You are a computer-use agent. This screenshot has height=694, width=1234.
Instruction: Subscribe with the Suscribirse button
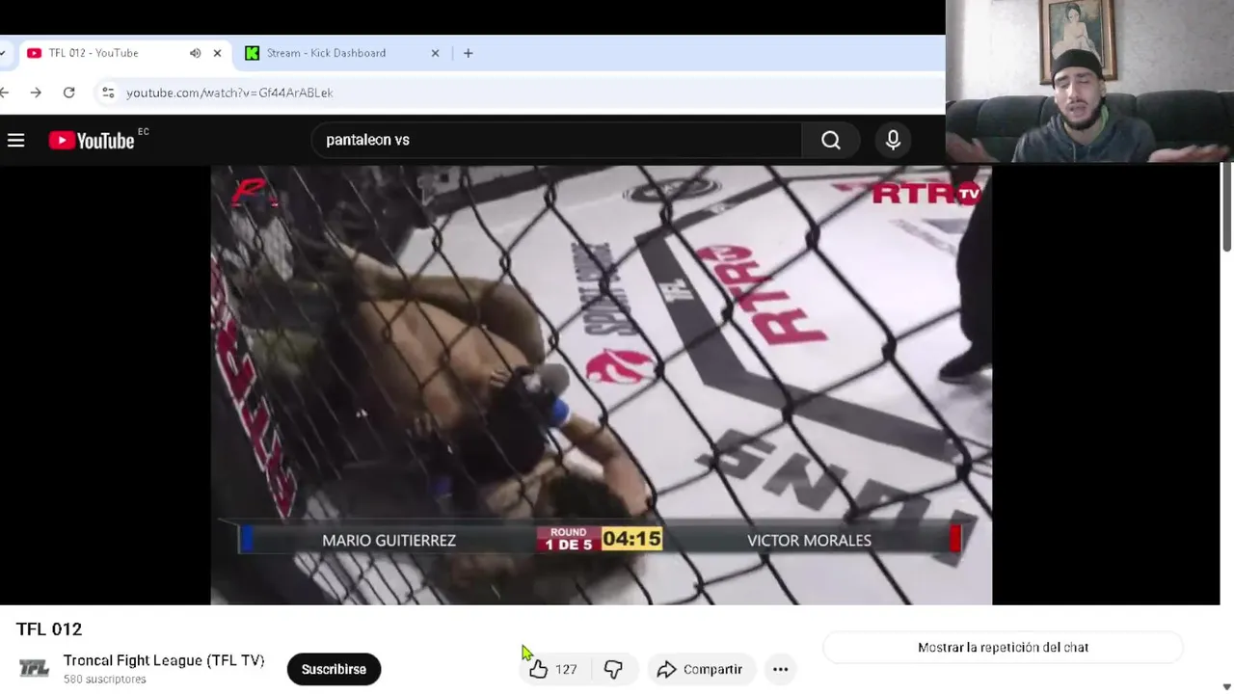(x=334, y=669)
